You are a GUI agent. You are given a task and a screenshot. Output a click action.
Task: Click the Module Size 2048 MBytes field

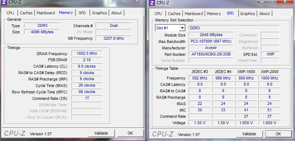click(211, 35)
